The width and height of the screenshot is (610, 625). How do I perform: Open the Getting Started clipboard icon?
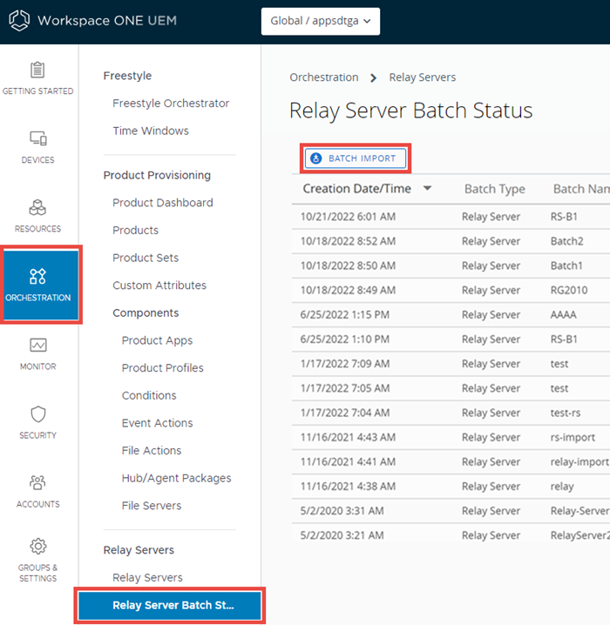(37, 71)
